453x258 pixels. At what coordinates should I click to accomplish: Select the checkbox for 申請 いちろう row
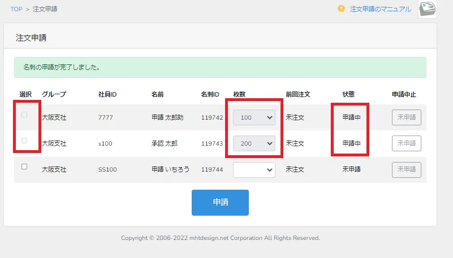pyautogui.click(x=24, y=167)
